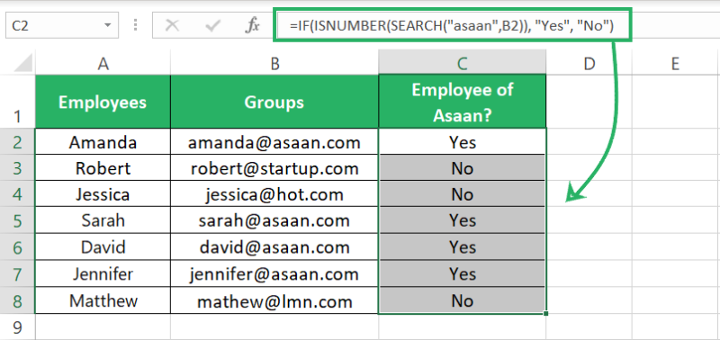Click the Name Box showing C2
This screenshot has height=340, width=720.
click(x=61, y=26)
